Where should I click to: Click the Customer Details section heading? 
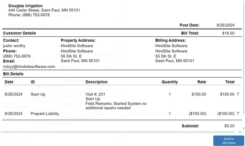pos(19,33)
